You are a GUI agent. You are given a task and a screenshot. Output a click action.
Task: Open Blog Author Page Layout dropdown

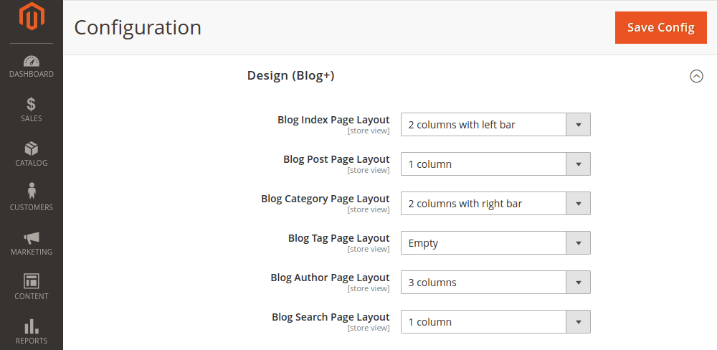[x=495, y=283]
